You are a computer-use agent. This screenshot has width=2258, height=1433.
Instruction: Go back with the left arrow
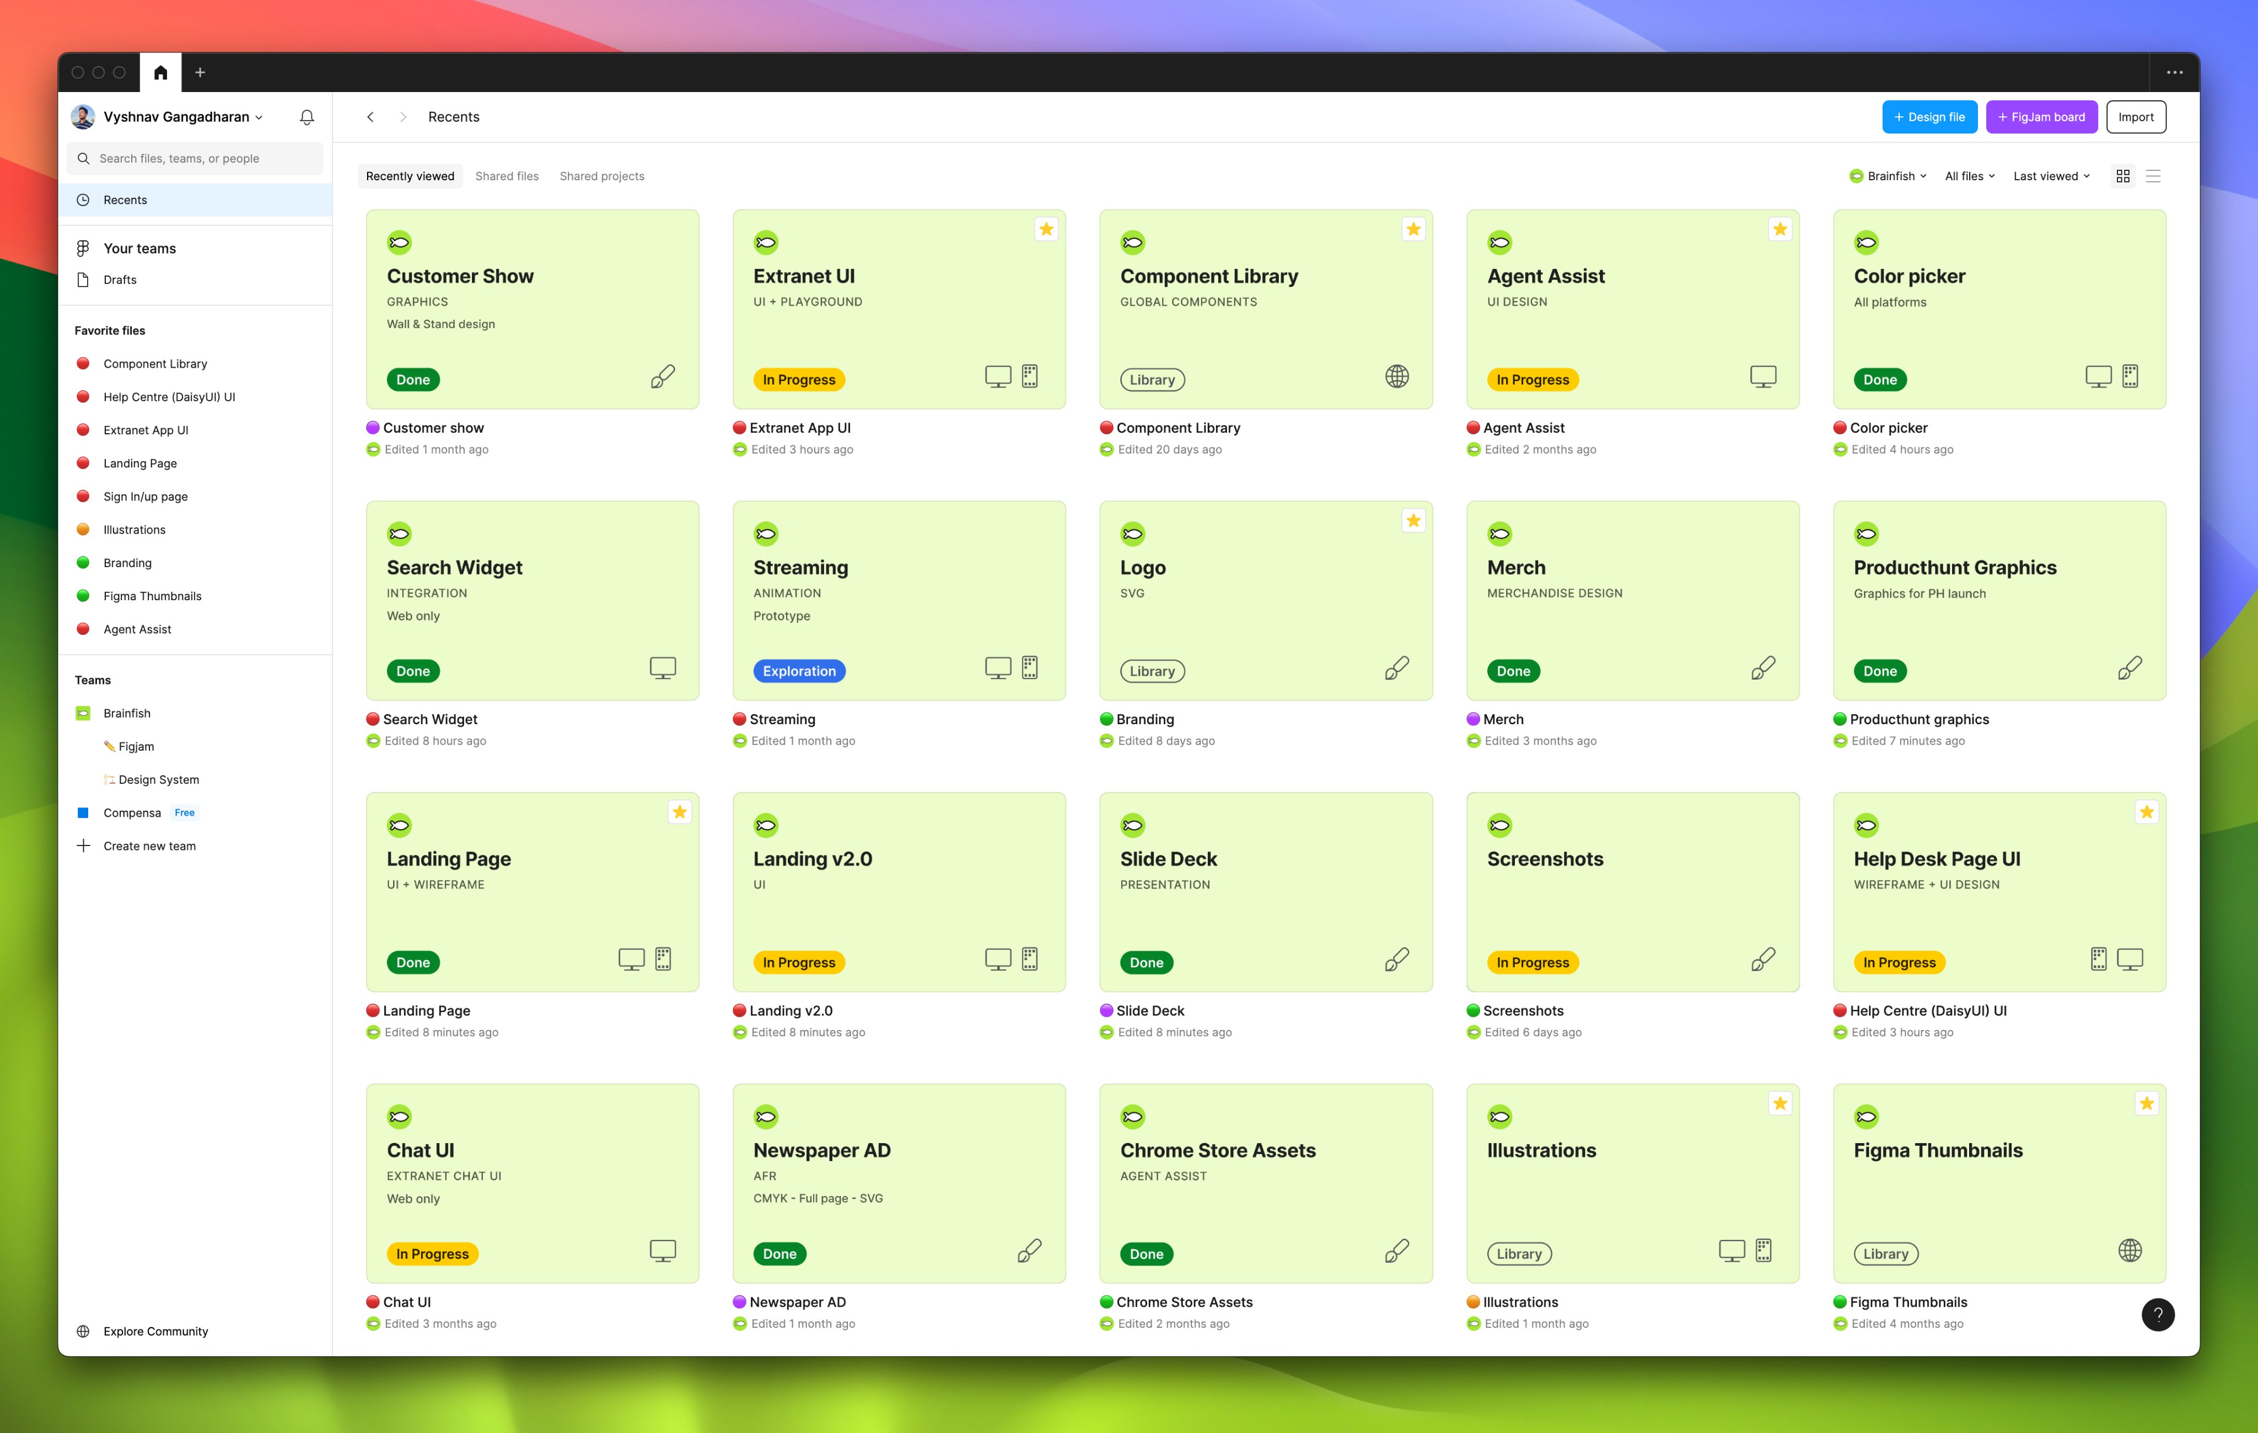point(370,117)
